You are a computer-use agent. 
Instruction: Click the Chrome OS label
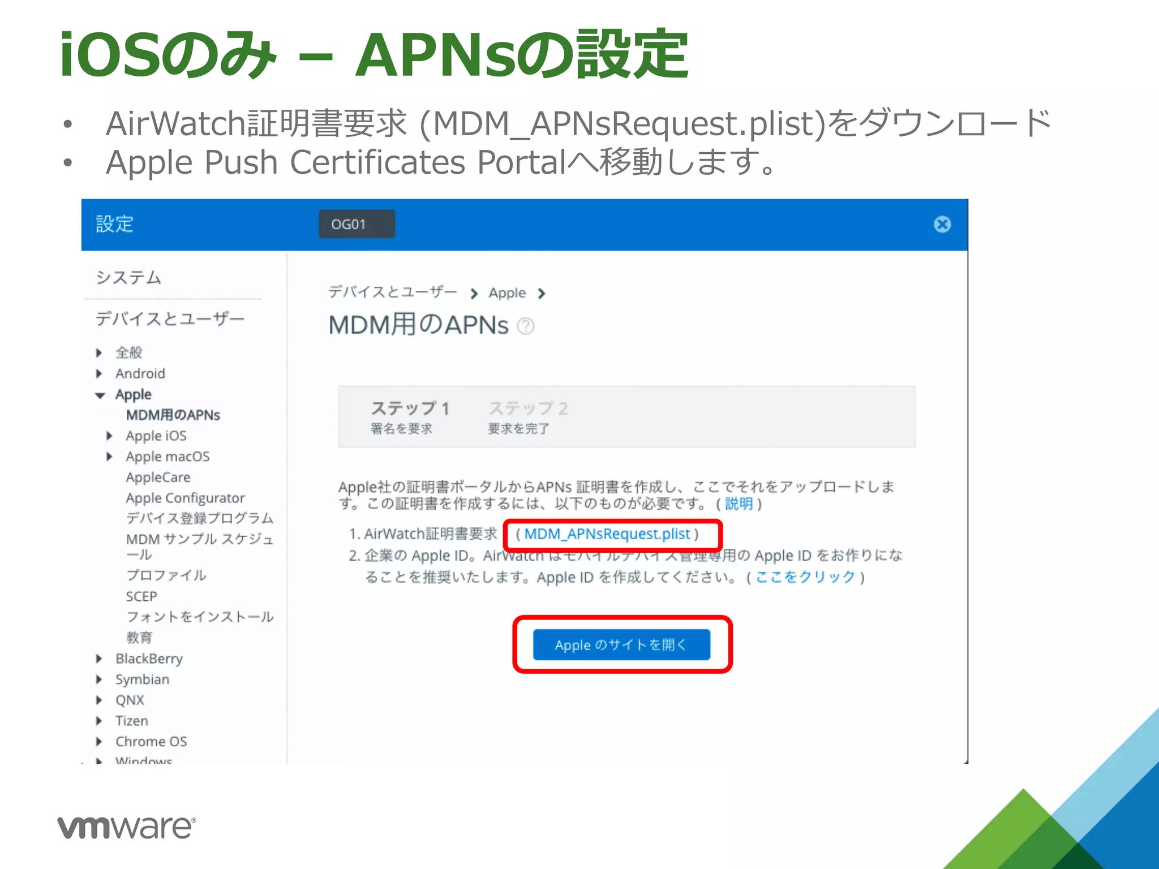[151, 742]
